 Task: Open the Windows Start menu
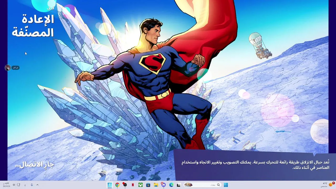pyautogui.click(x=226, y=185)
